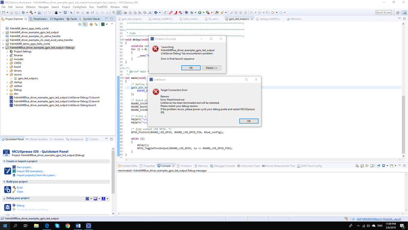408x230 pixels.
Task: Click the New project... link
Action: pyautogui.click(x=25, y=167)
